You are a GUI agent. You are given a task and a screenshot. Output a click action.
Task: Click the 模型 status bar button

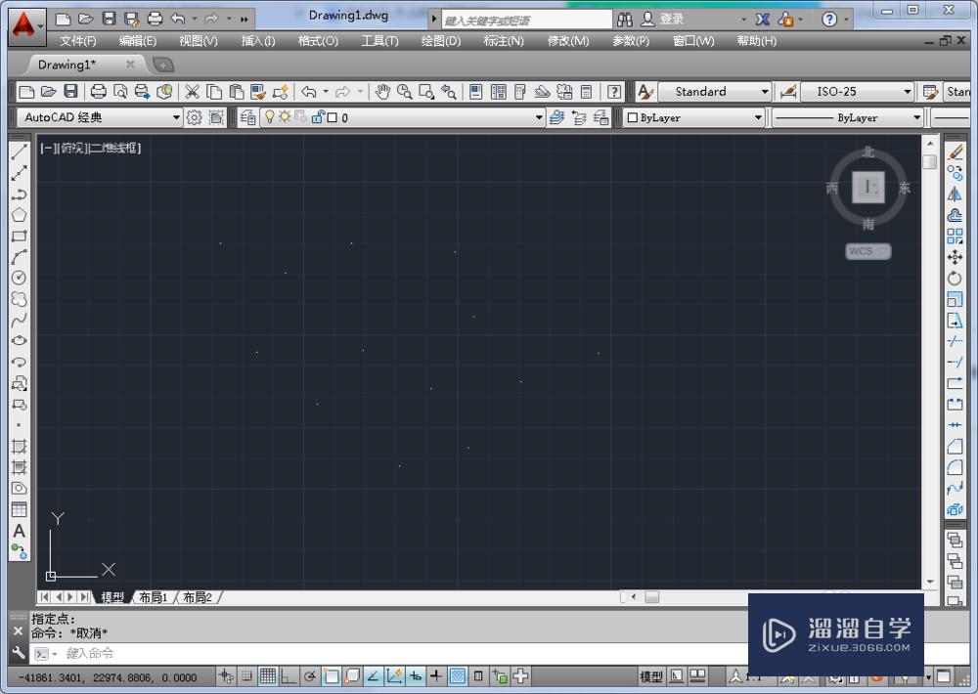pyautogui.click(x=651, y=676)
